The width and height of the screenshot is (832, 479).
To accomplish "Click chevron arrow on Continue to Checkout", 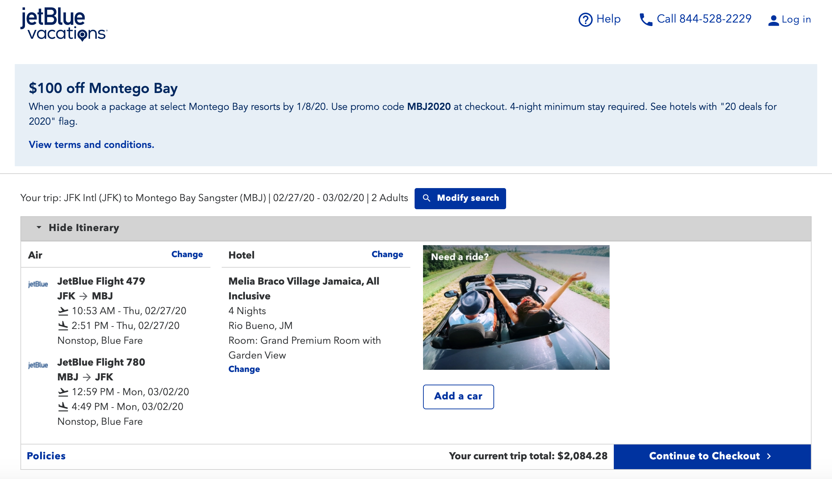I will coord(769,456).
